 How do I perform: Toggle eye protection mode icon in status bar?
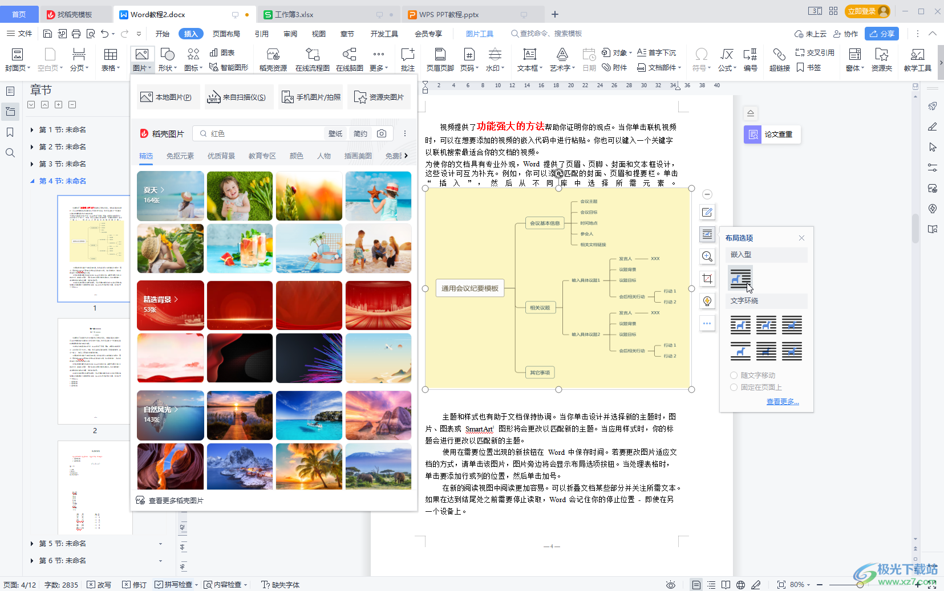pos(671,585)
